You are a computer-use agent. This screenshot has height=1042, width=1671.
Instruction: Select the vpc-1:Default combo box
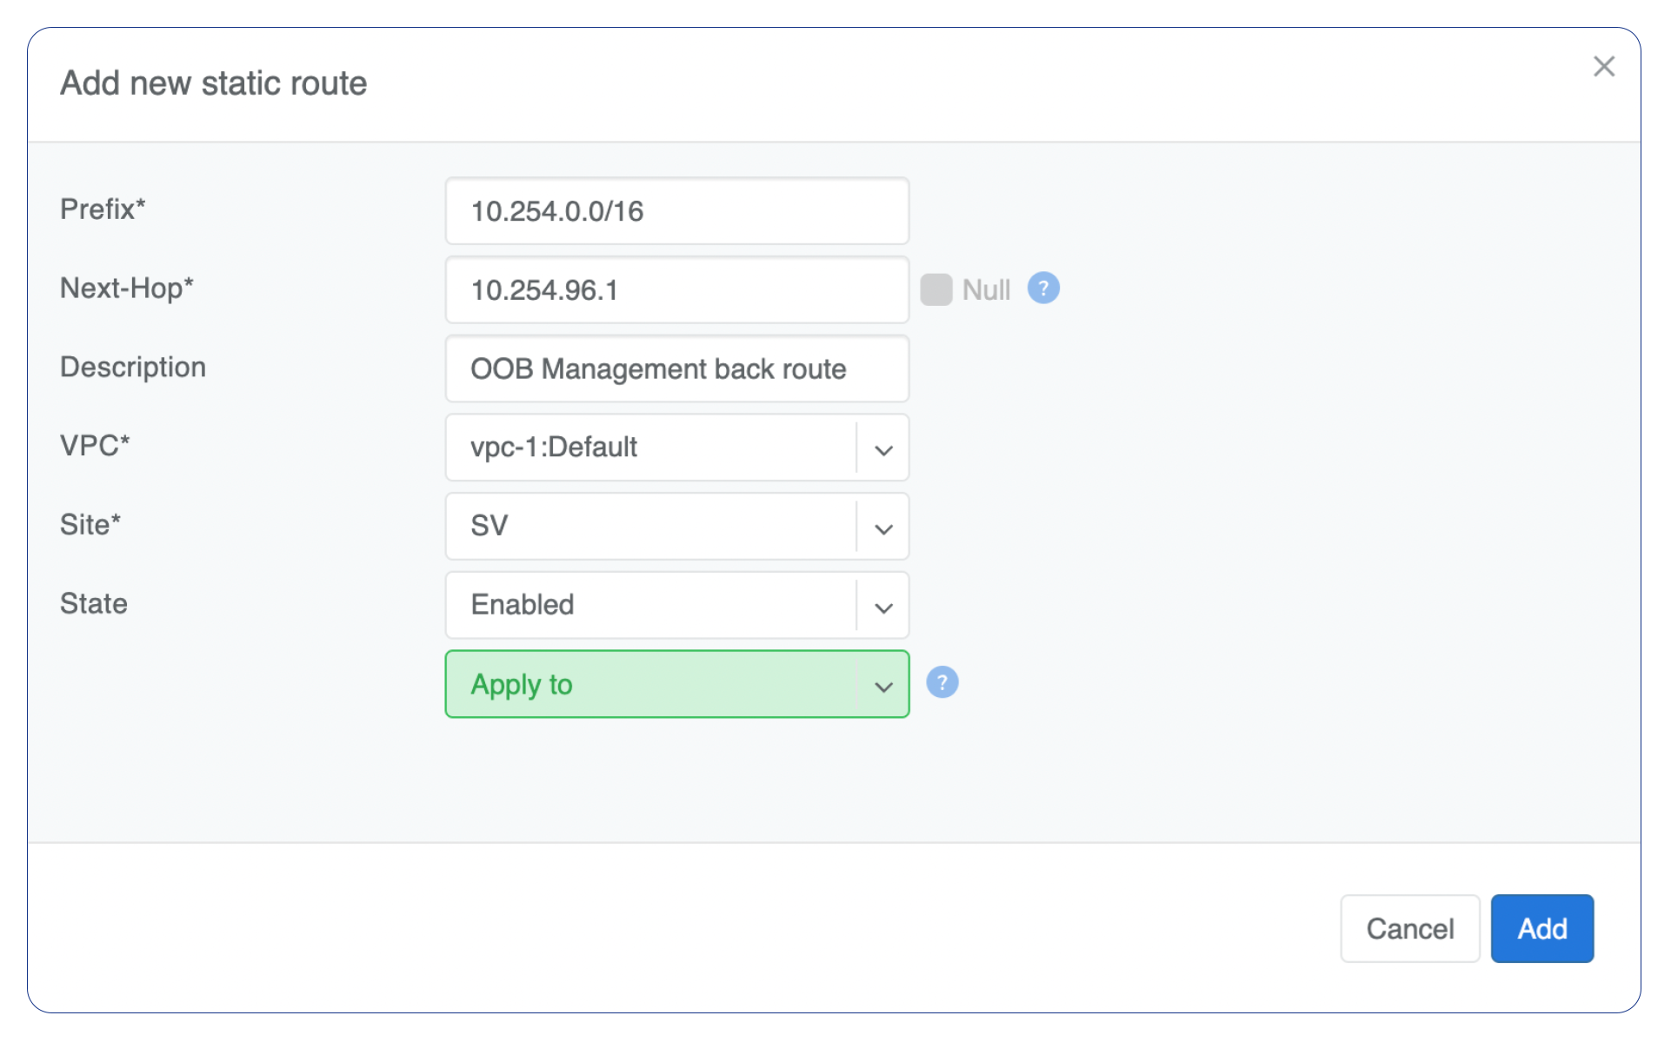point(648,448)
